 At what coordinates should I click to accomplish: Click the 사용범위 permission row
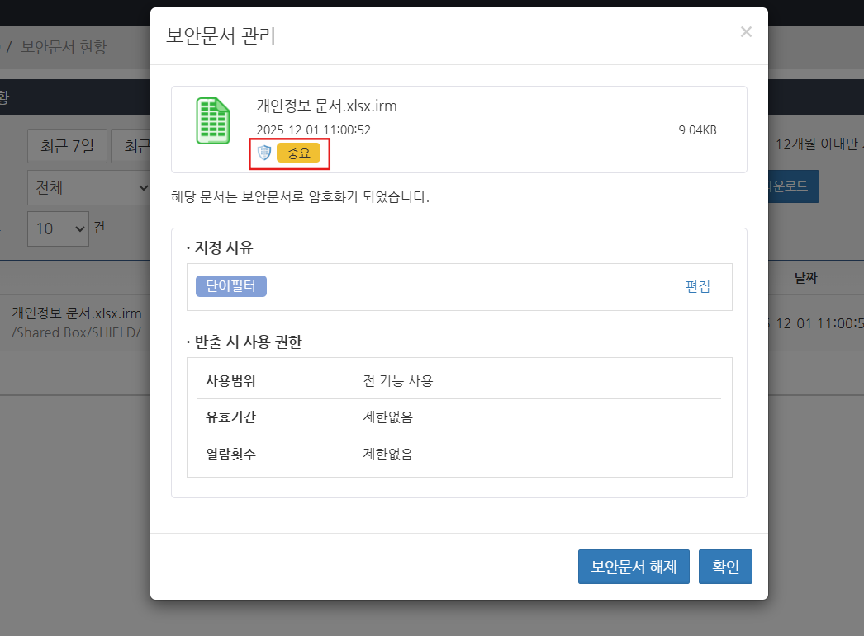459,380
